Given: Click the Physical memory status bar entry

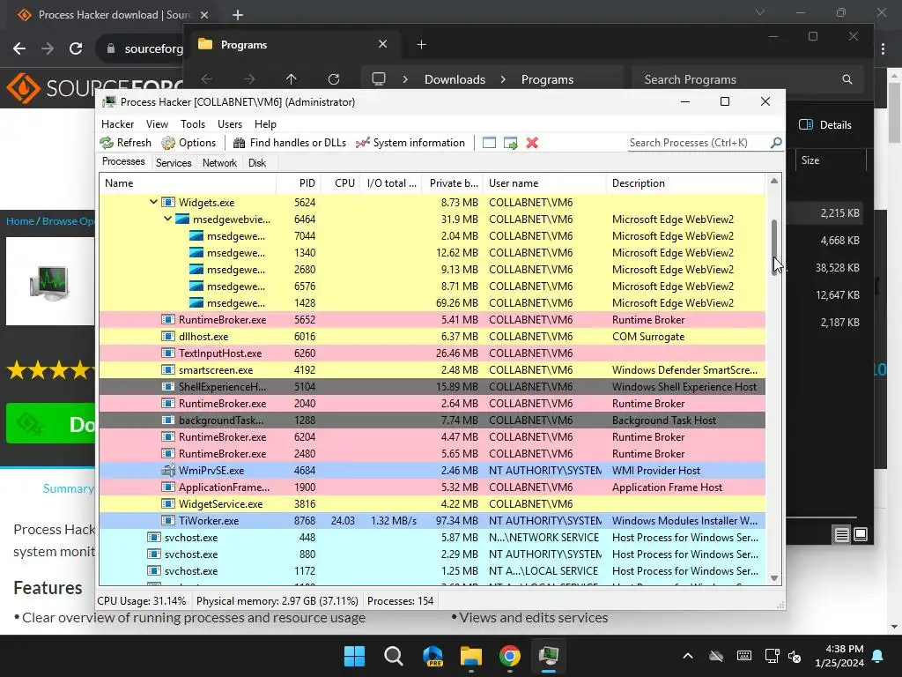Looking at the screenshot, I should [277, 601].
